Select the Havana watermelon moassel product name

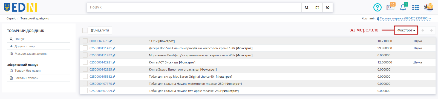195,84
